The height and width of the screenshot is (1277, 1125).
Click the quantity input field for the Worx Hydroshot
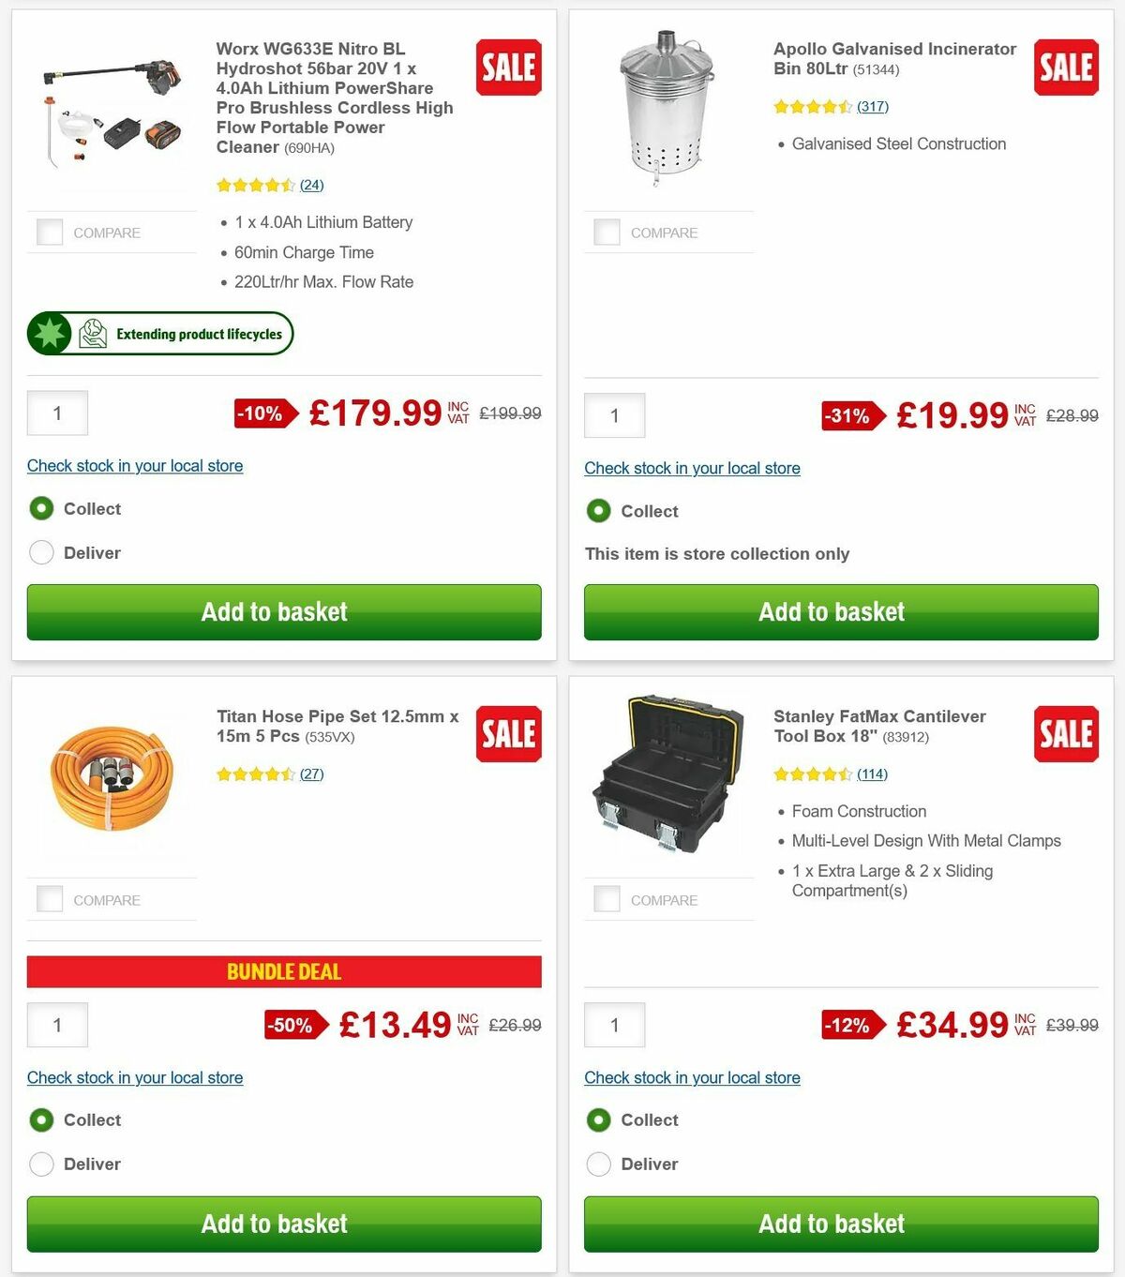(x=57, y=413)
